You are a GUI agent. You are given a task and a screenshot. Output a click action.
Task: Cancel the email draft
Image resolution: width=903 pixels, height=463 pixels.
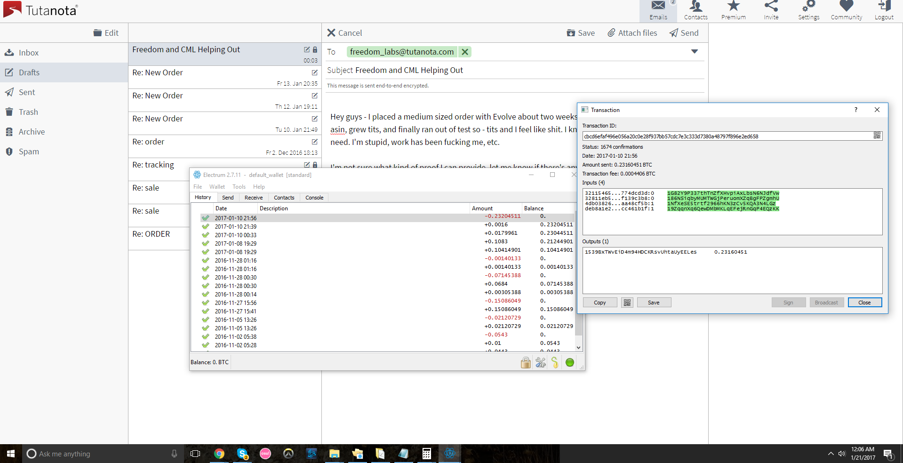344,33
